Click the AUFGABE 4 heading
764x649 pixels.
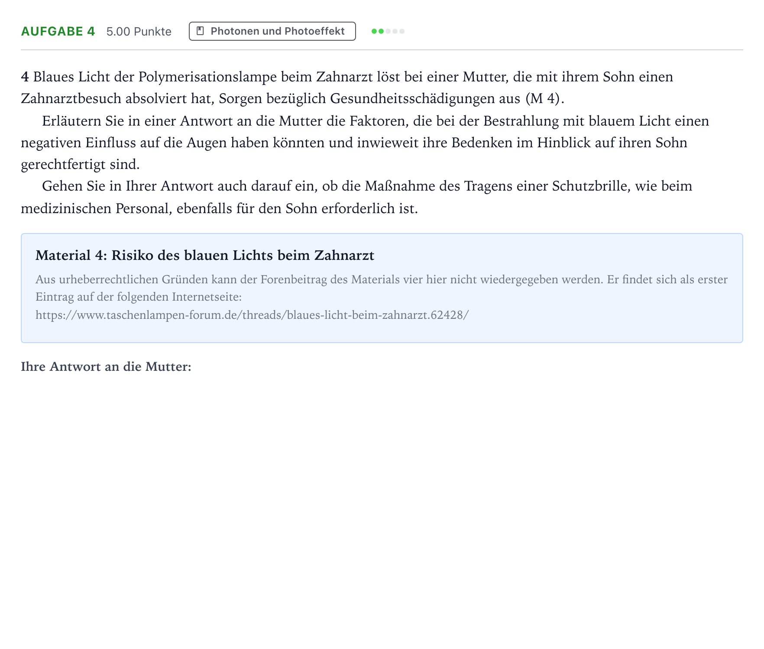tap(58, 31)
